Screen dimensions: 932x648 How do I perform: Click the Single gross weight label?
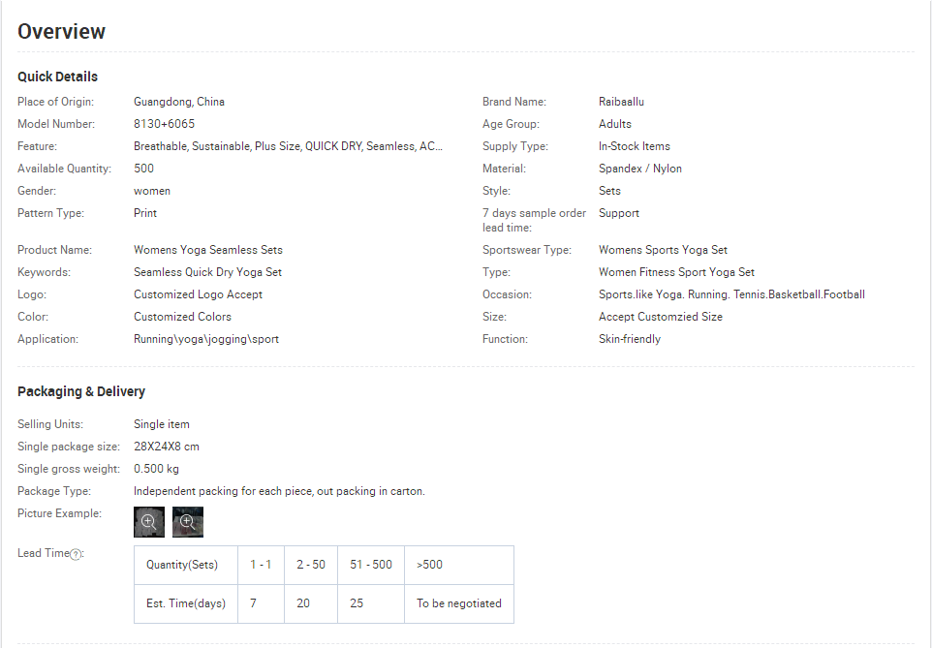[x=69, y=469]
